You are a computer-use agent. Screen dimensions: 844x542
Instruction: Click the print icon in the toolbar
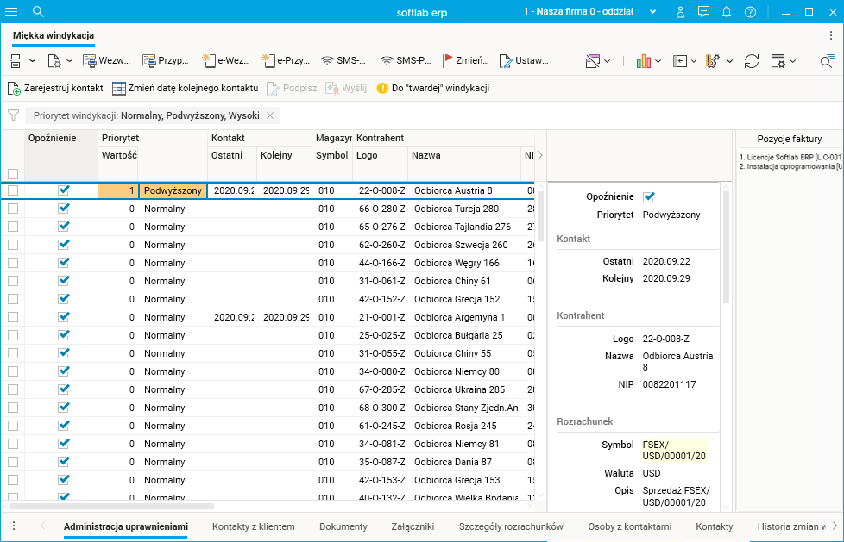pyautogui.click(x=16, y=61)
